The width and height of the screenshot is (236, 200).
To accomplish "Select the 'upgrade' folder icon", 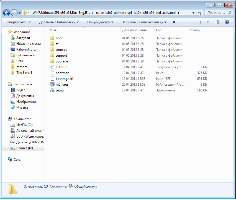I will (x=52, y=61).
